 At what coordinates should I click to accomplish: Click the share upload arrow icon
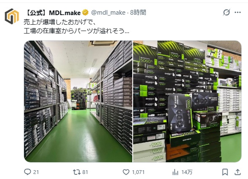[x=237, y=172]
